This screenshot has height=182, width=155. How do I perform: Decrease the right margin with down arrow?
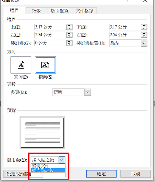pos(144,36)
